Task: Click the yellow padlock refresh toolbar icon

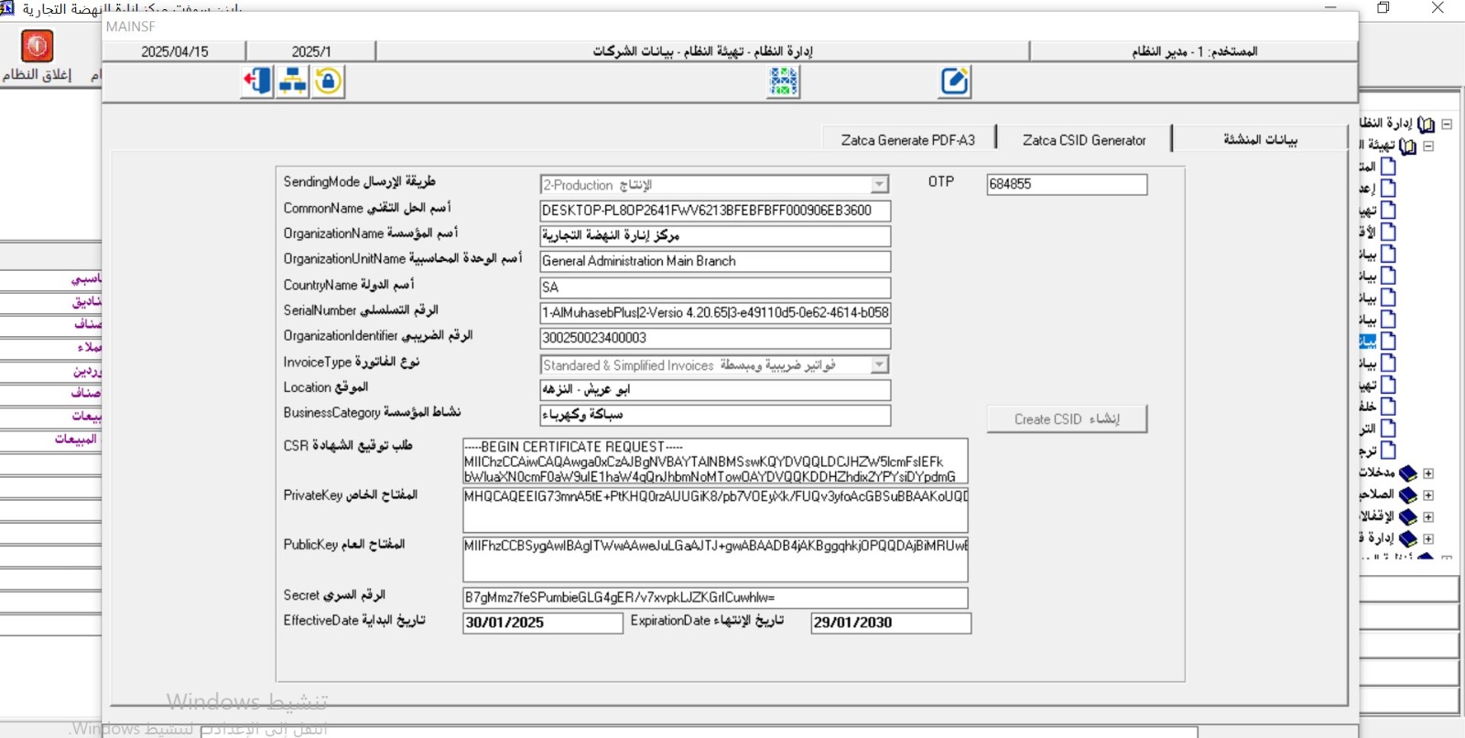Action: point(328,81)
